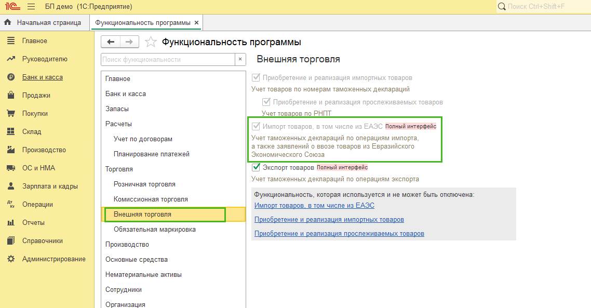Open the Отчеты section icon
Image resolution: width=591 pixels, height=308 pixels.
(x=11, y=222)
